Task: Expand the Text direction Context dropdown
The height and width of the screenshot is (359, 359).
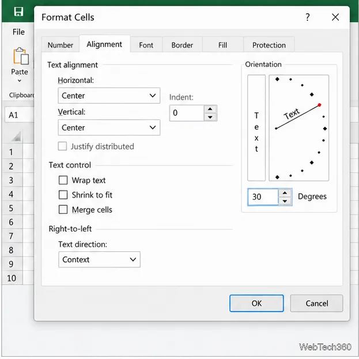Action: (99, 259)
